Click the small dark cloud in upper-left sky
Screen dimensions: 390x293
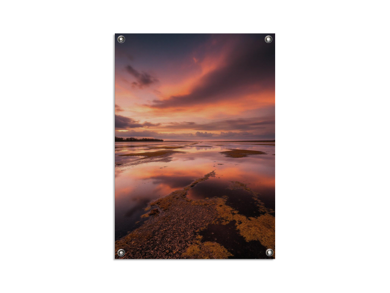point(141,77)
